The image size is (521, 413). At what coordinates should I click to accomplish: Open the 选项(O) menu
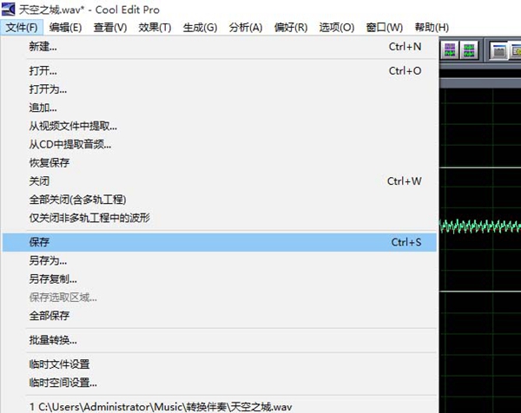point(337,27)
